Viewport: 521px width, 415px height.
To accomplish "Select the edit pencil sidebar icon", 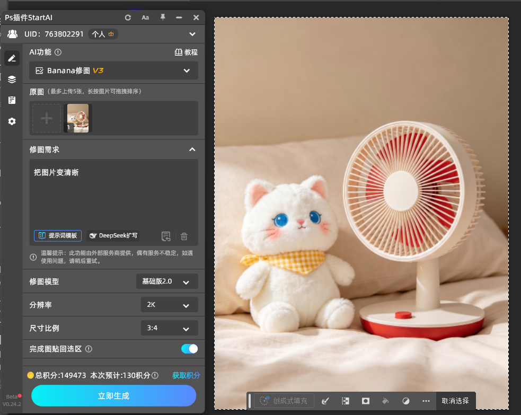I will [12, 58].
